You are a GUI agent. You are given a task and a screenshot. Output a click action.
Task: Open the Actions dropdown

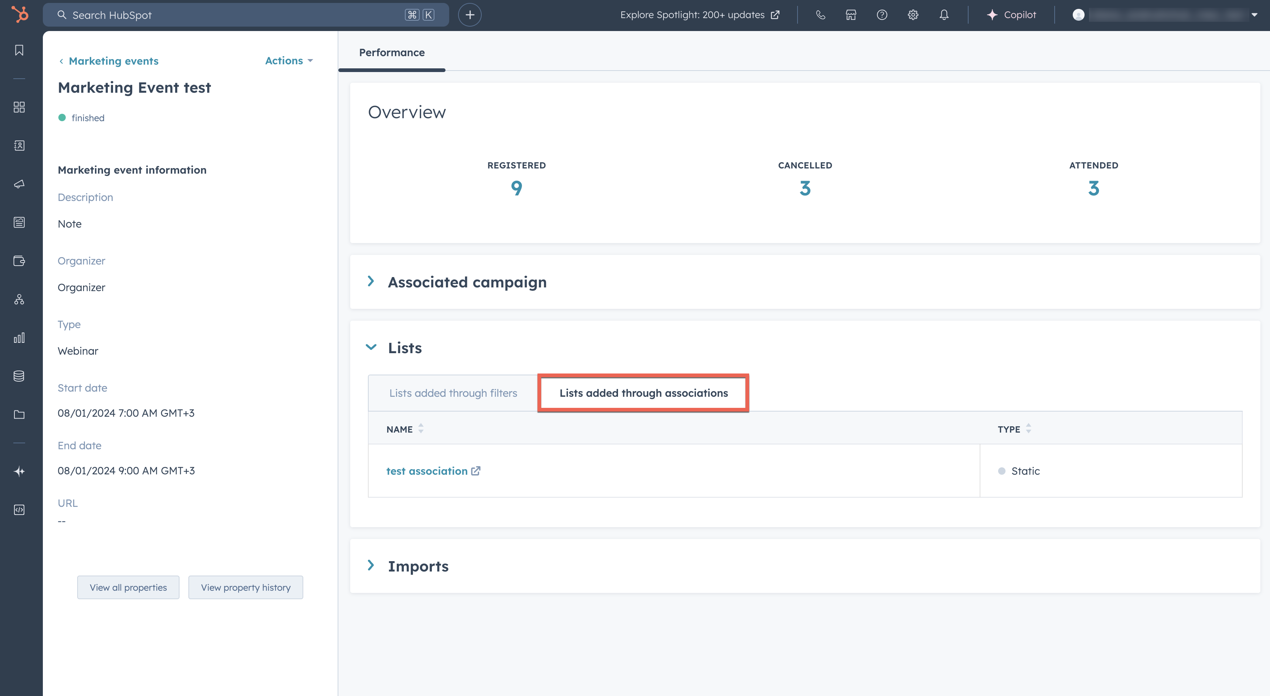[289, 61]
